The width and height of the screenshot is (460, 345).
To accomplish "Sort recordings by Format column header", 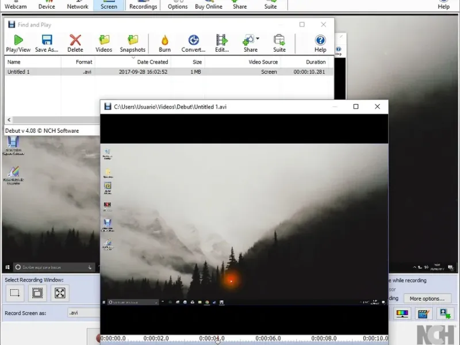I will [78, 62].
